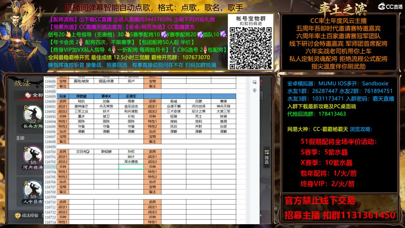Viewport: 405px width, 228px height.
Task: Select the cell containing 反计之策
Action: 198,111
